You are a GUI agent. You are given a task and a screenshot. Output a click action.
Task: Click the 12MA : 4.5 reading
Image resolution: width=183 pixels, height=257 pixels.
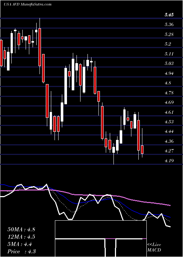point(21,237)
